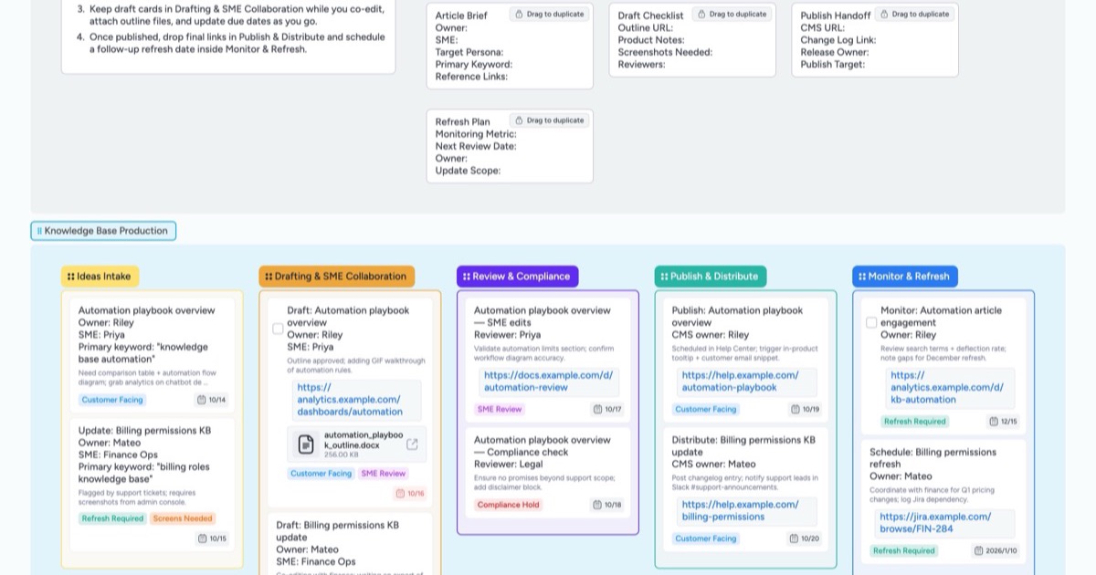
Task: Select the Publish & Distribute column header
Action: [711, 277]
